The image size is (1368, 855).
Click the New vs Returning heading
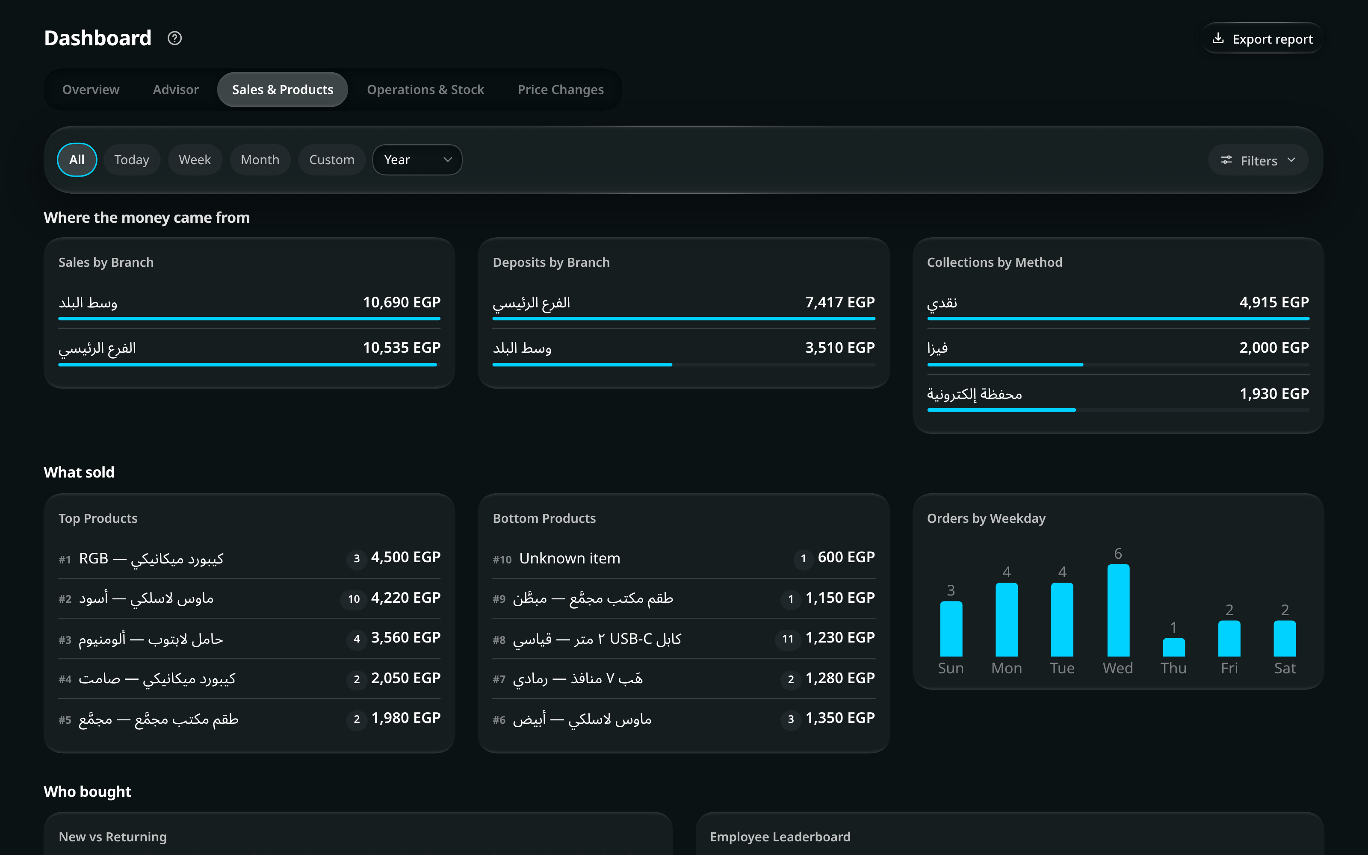[112, 837]
